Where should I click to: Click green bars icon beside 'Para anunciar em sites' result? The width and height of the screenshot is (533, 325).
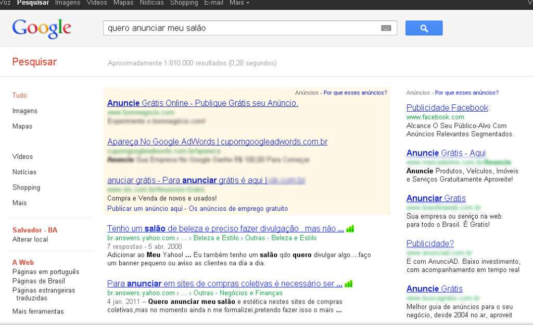click(348, 284)
